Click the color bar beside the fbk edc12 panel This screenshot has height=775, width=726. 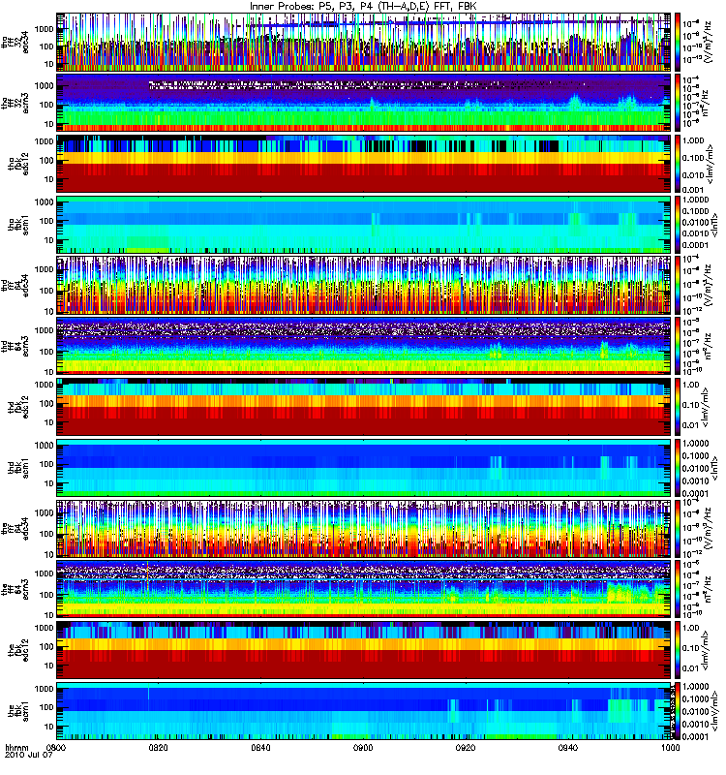(x=678, y=650)
